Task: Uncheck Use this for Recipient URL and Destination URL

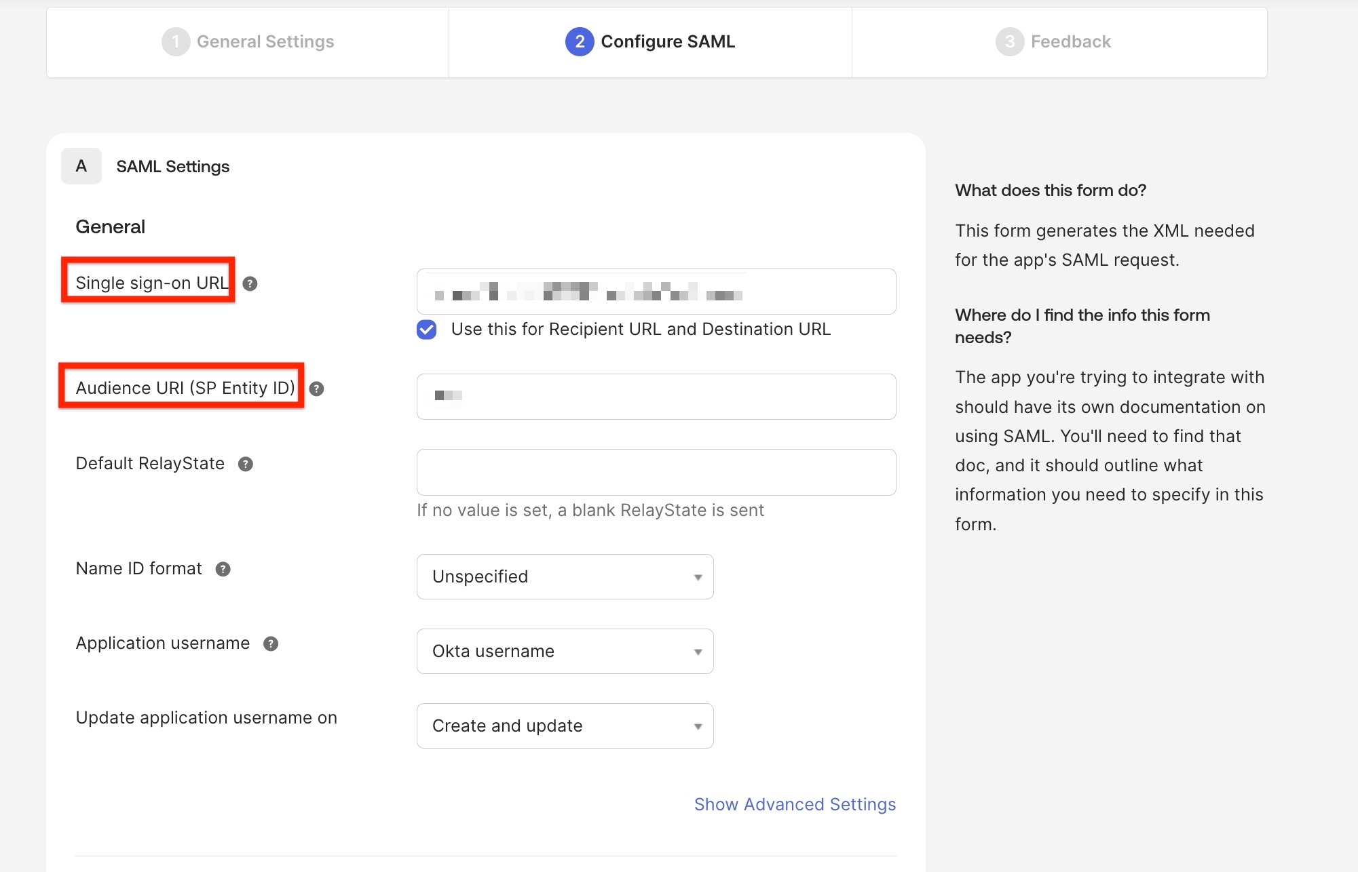Action: click(426, 330)
